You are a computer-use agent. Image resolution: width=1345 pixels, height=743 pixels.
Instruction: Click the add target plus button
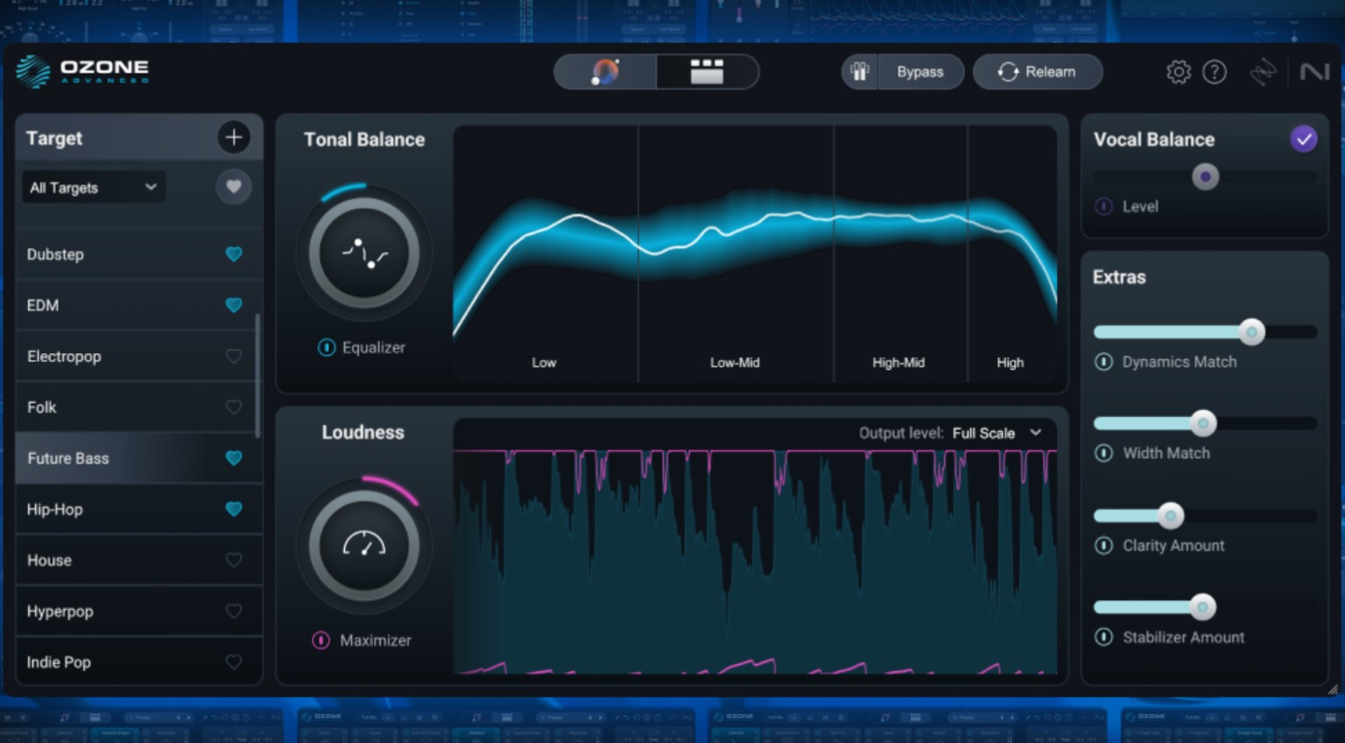coord(234,137)
